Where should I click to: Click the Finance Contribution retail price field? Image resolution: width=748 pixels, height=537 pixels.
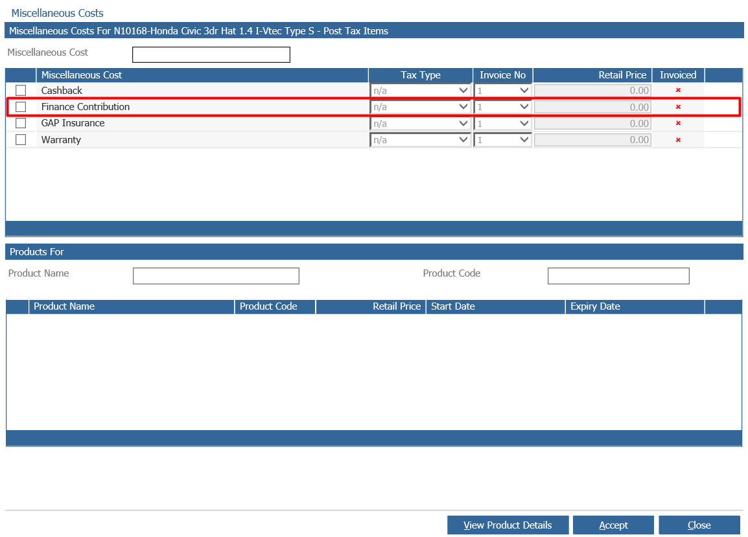[592, 108]
